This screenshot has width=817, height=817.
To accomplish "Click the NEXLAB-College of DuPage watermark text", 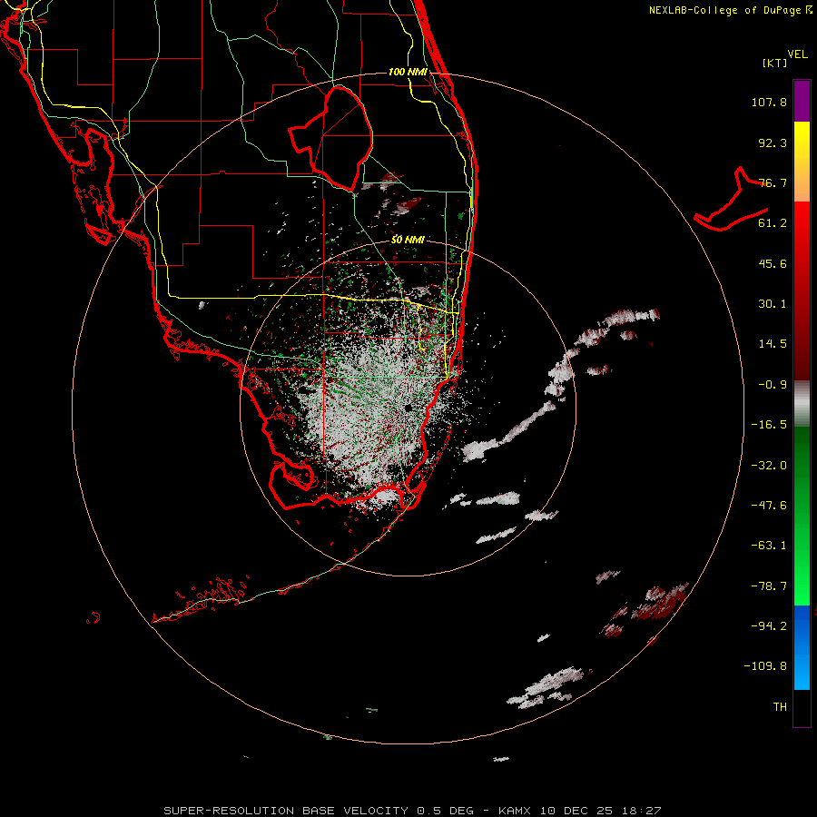I will (x=730, y=10).
